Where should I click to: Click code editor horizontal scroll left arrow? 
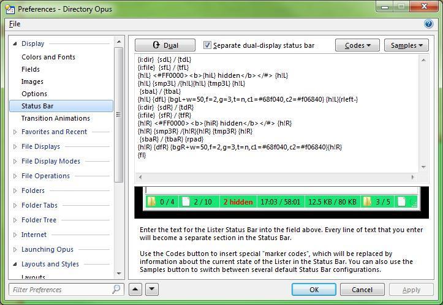140,177
